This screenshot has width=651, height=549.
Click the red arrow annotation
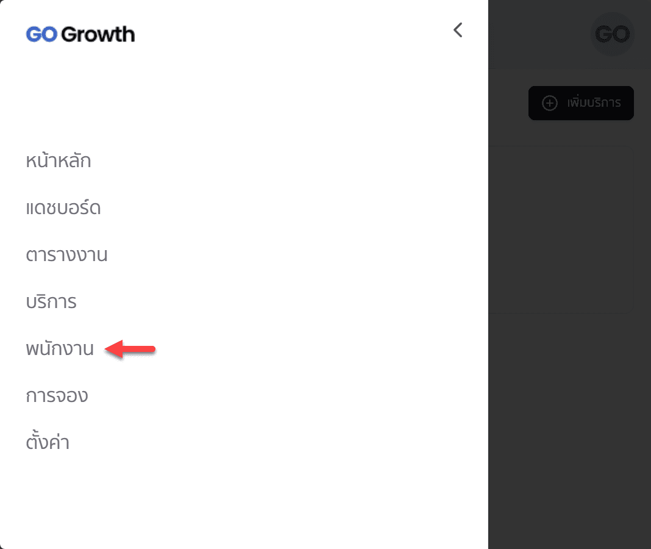click(130, 350)
